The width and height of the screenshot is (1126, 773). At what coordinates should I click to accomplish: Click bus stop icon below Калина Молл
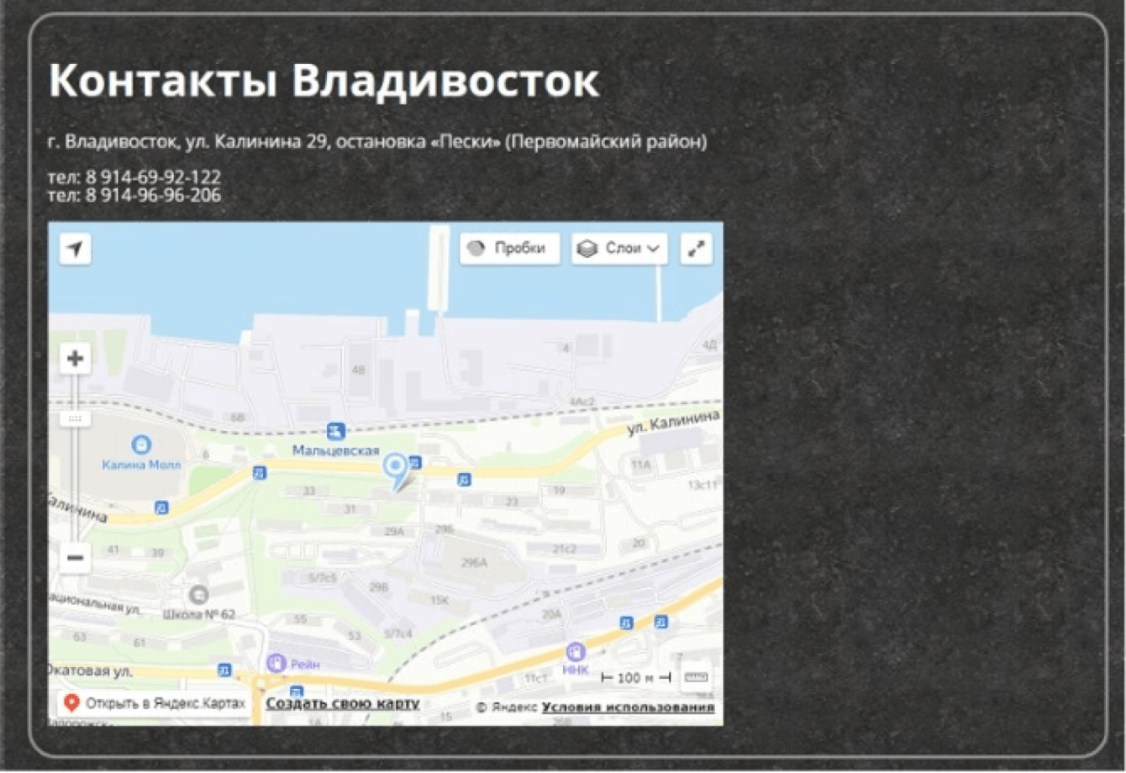point(161,507)
